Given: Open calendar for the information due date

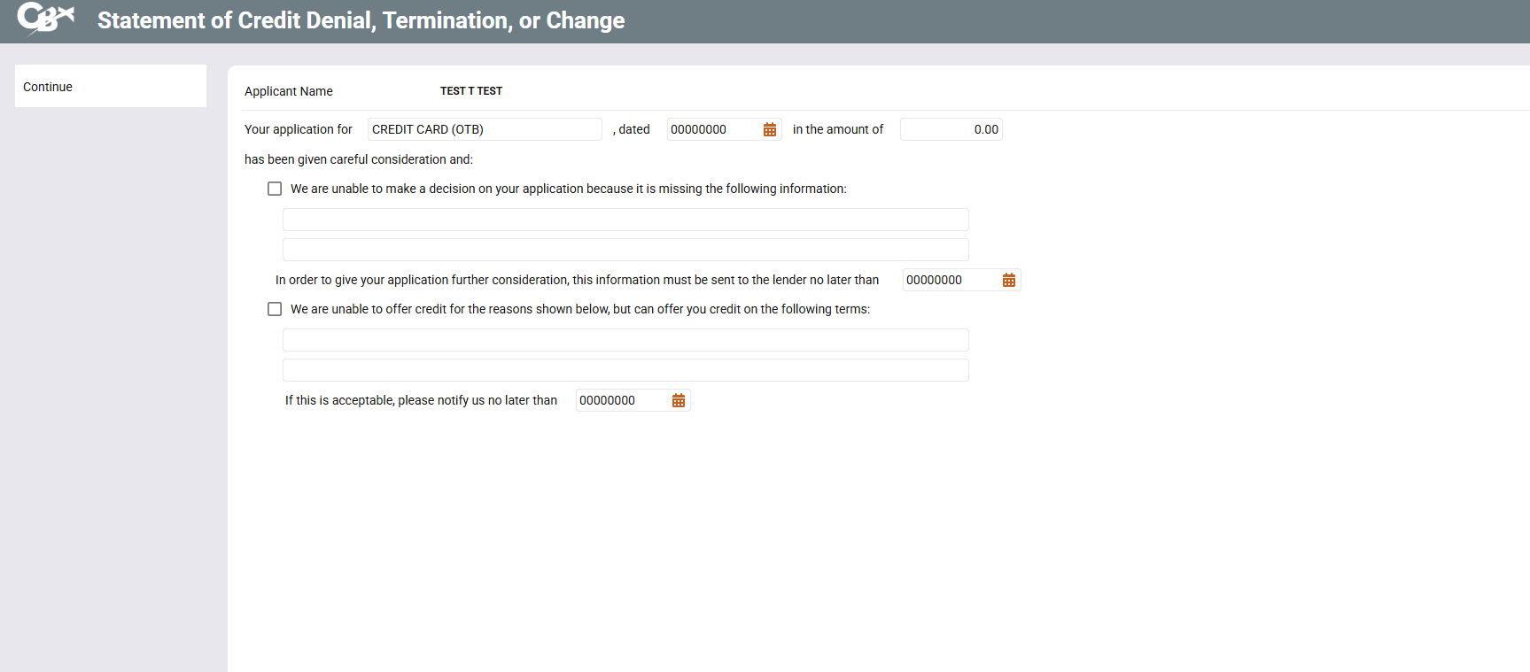Looking at the screenshot, I should [x=1008, y=281].
